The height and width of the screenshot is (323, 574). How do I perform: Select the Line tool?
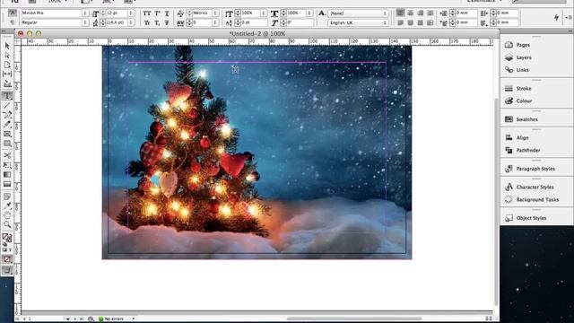tap(7, 106)
